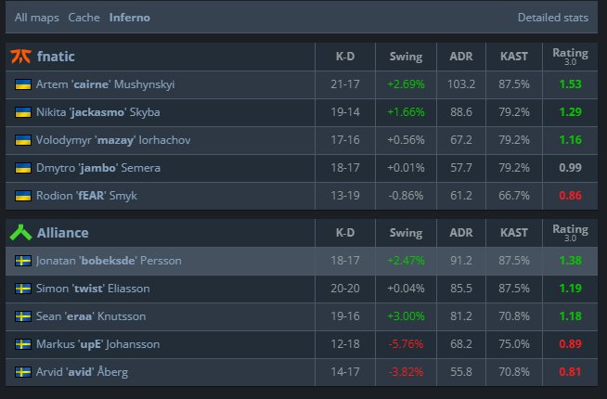Click the Ukrainian flag beside fEAR
607x399 pixels.
click(x=23, y=196)
